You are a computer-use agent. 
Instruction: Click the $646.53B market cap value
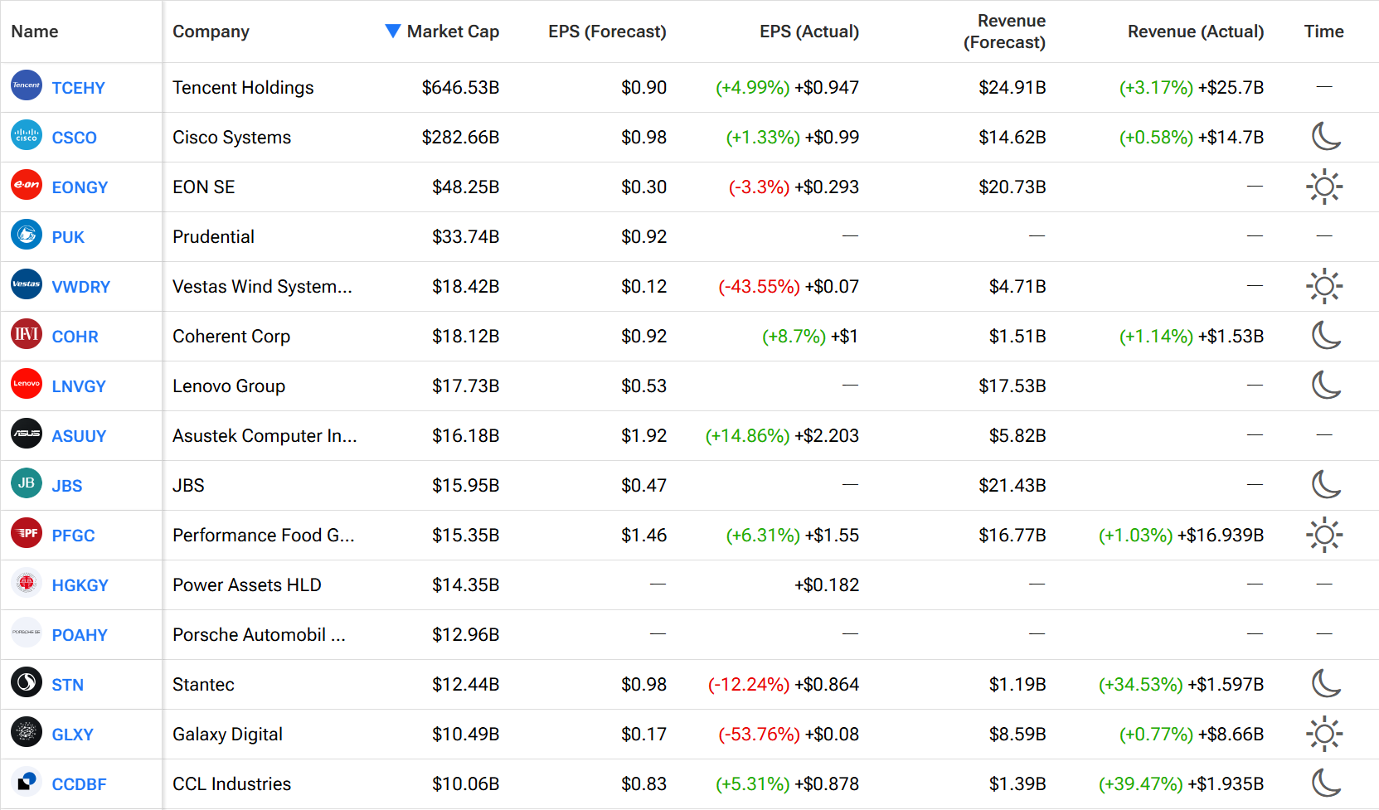point(460,88)
